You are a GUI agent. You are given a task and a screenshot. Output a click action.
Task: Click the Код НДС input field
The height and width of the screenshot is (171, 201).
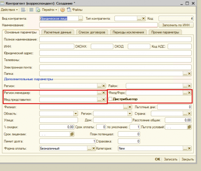180,46
